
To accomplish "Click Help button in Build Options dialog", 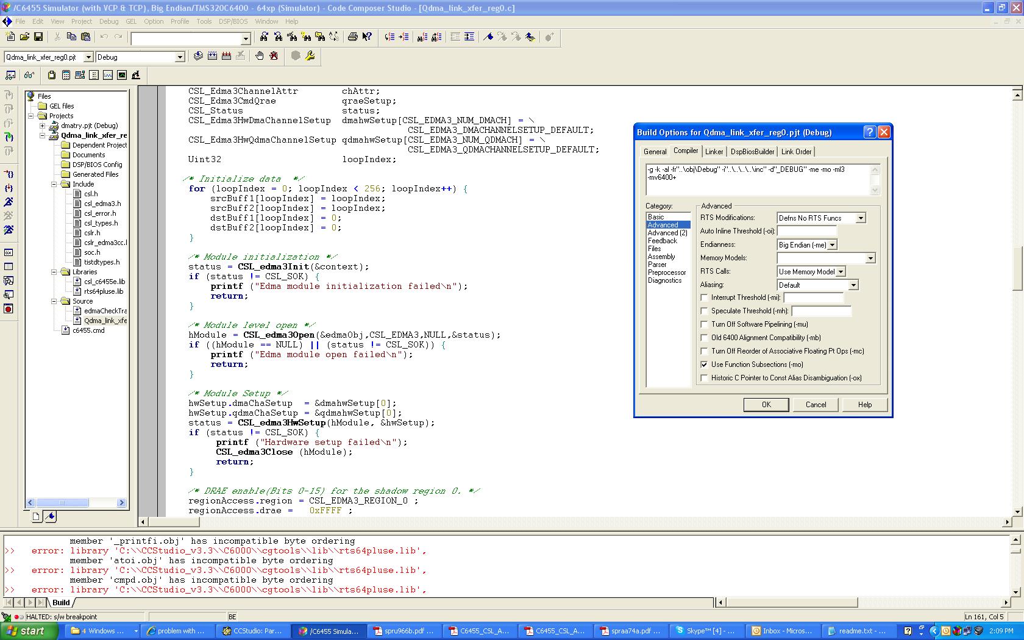I will pyautogui.click(x=865, y=405).
